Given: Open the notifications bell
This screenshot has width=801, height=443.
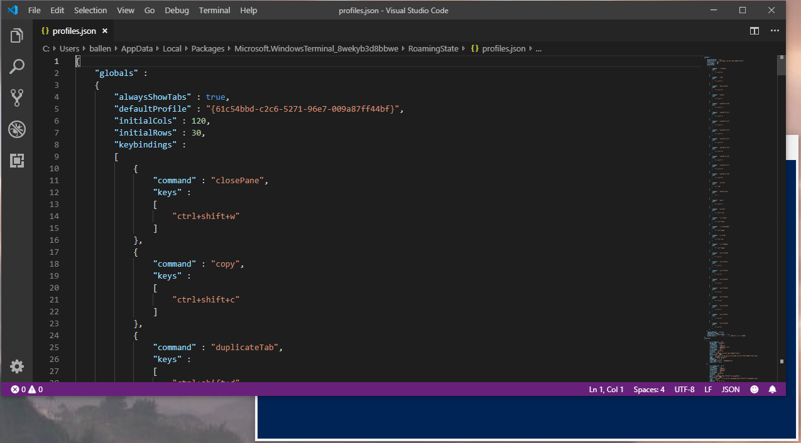Looking at the screenshot, I should [x=772, y=389].
